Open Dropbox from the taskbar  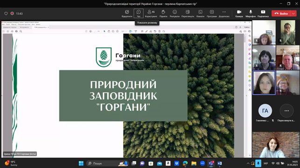(177, 163)
